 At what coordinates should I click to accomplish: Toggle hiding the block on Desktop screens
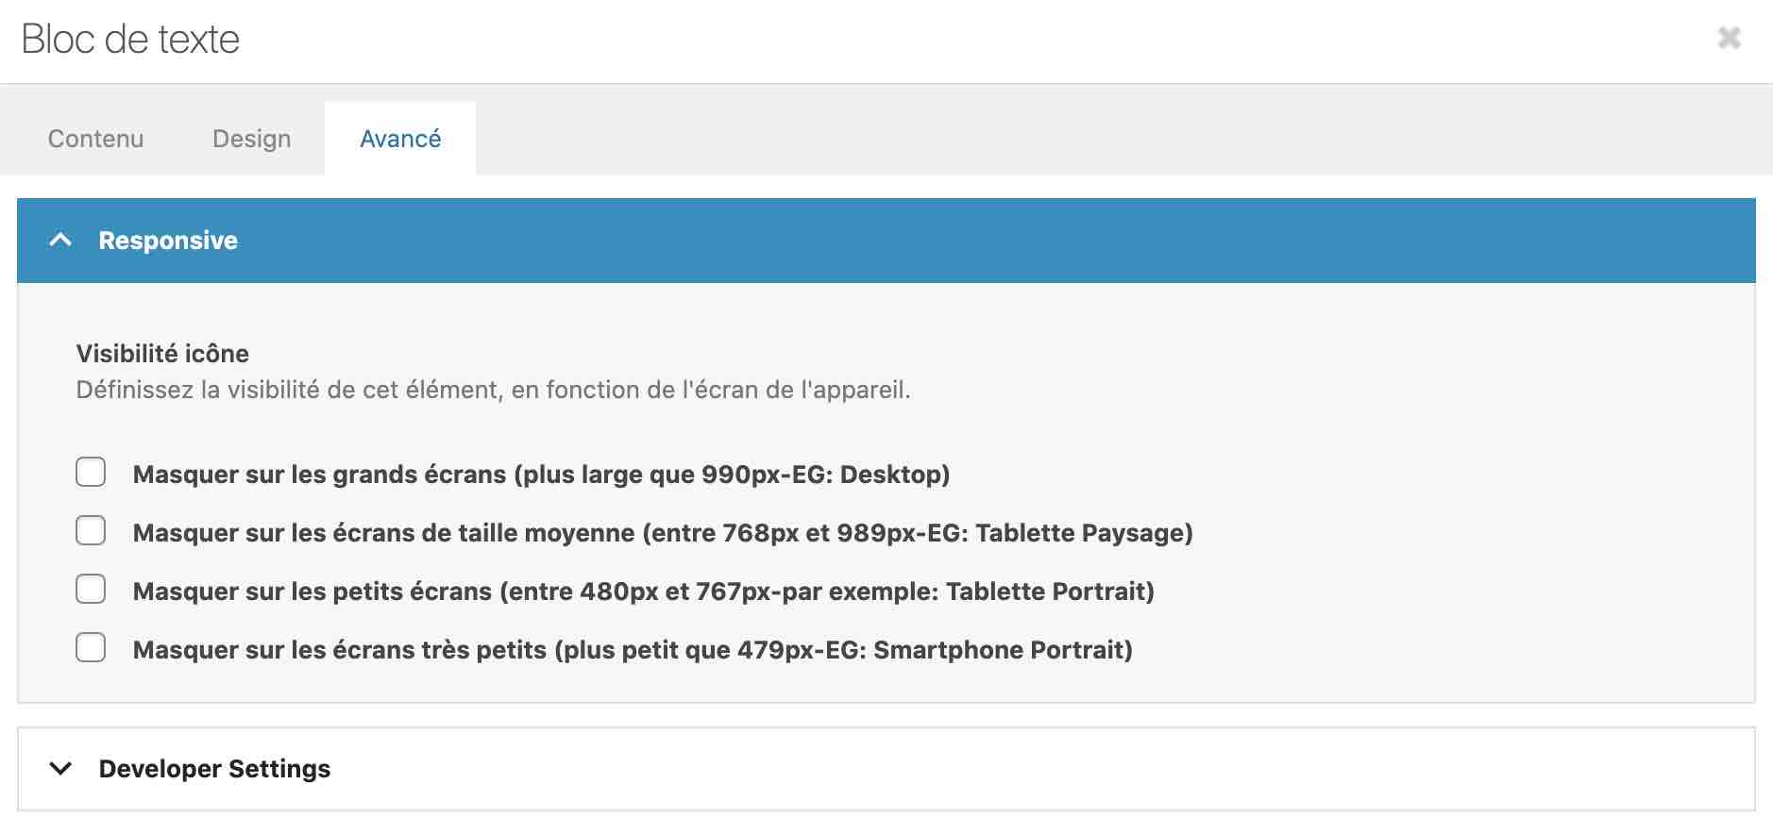pyautogui.click(x=91, y=473)
